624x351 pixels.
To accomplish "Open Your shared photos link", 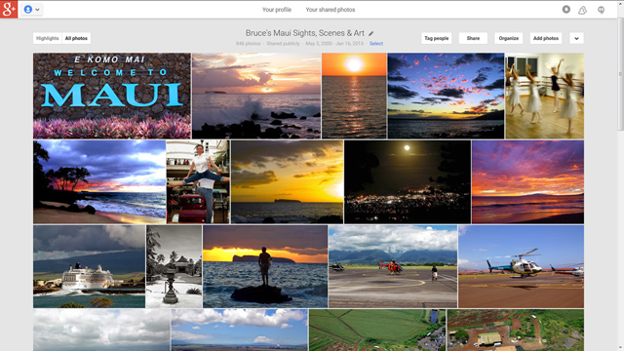I will pyautogui.click(x=331, y=10).
